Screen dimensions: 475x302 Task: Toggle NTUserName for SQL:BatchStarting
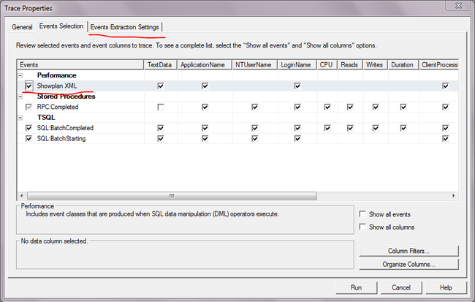(255, 138)
